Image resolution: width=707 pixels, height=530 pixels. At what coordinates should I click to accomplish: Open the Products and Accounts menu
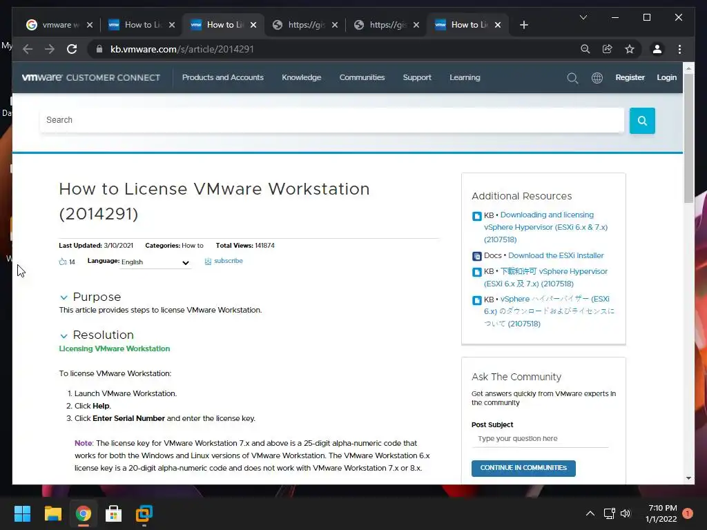click(223, 77)
